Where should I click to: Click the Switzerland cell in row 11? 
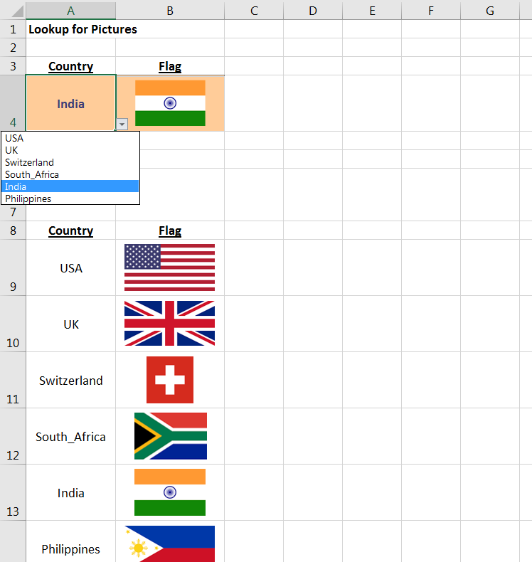pos(70,381)
